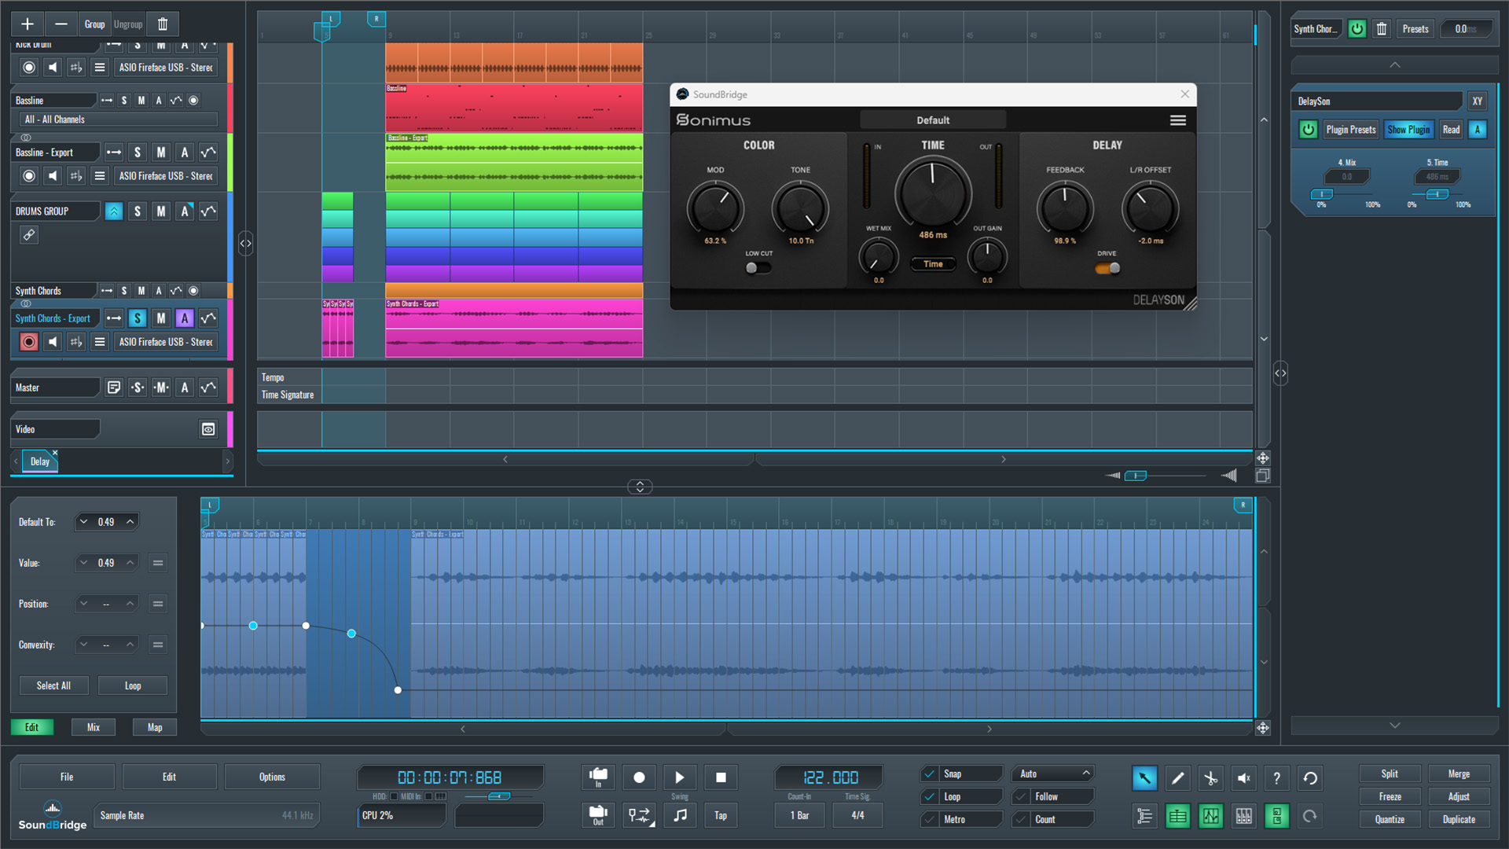Select the mute speaker tool
Viewport: 1509px width, 849px height.
click(x=1243, y=778)
